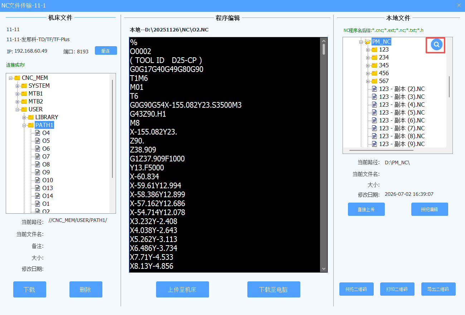Select the O10 item in machine tree
This screenshot has width=465, height=315.
click(x=47, y=180)
